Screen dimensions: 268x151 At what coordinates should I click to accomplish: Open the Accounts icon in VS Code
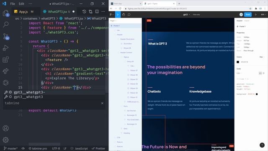point(5,128)
